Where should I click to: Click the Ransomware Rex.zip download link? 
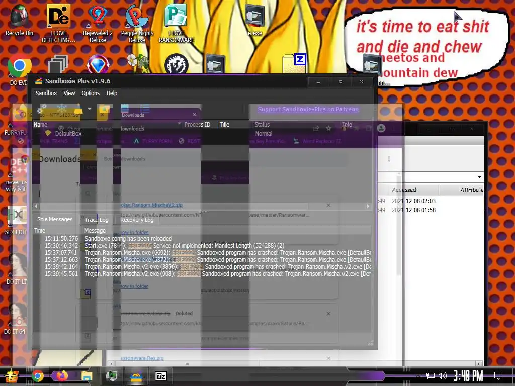142,358
